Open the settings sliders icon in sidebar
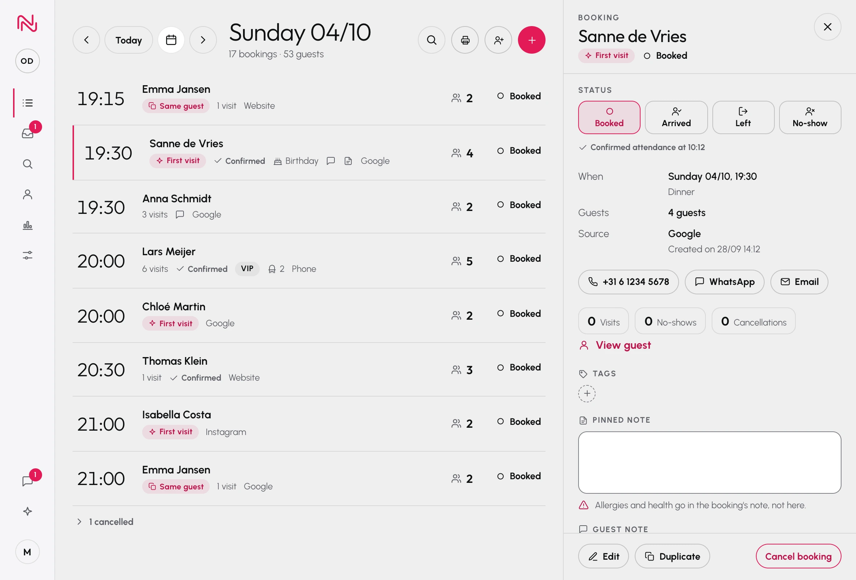 tap(28, 255)
